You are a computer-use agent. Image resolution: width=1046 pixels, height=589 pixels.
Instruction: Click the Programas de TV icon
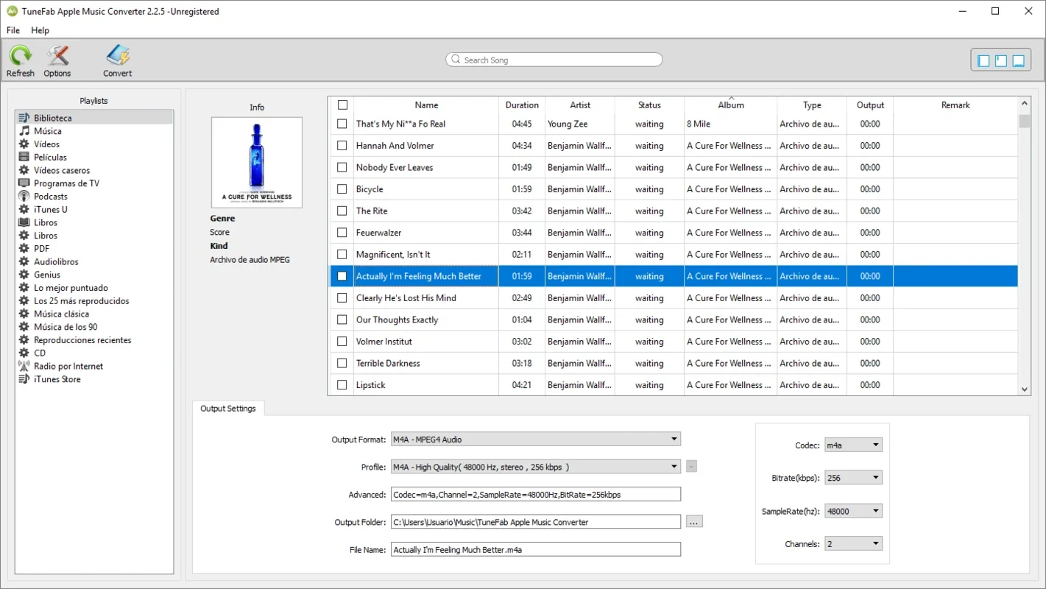(x=24, y=183)
